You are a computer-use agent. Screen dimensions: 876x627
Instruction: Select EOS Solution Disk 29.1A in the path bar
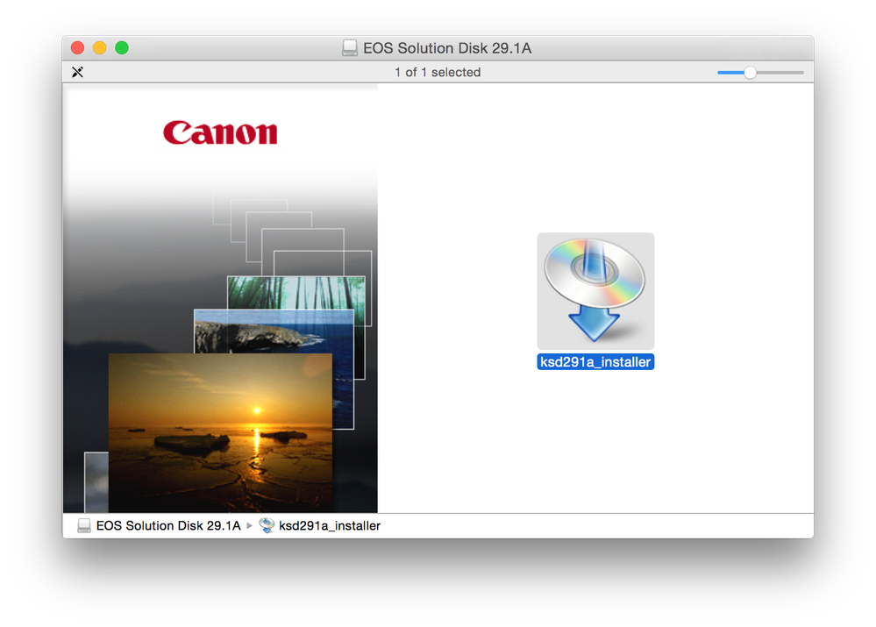pos(168,526)
